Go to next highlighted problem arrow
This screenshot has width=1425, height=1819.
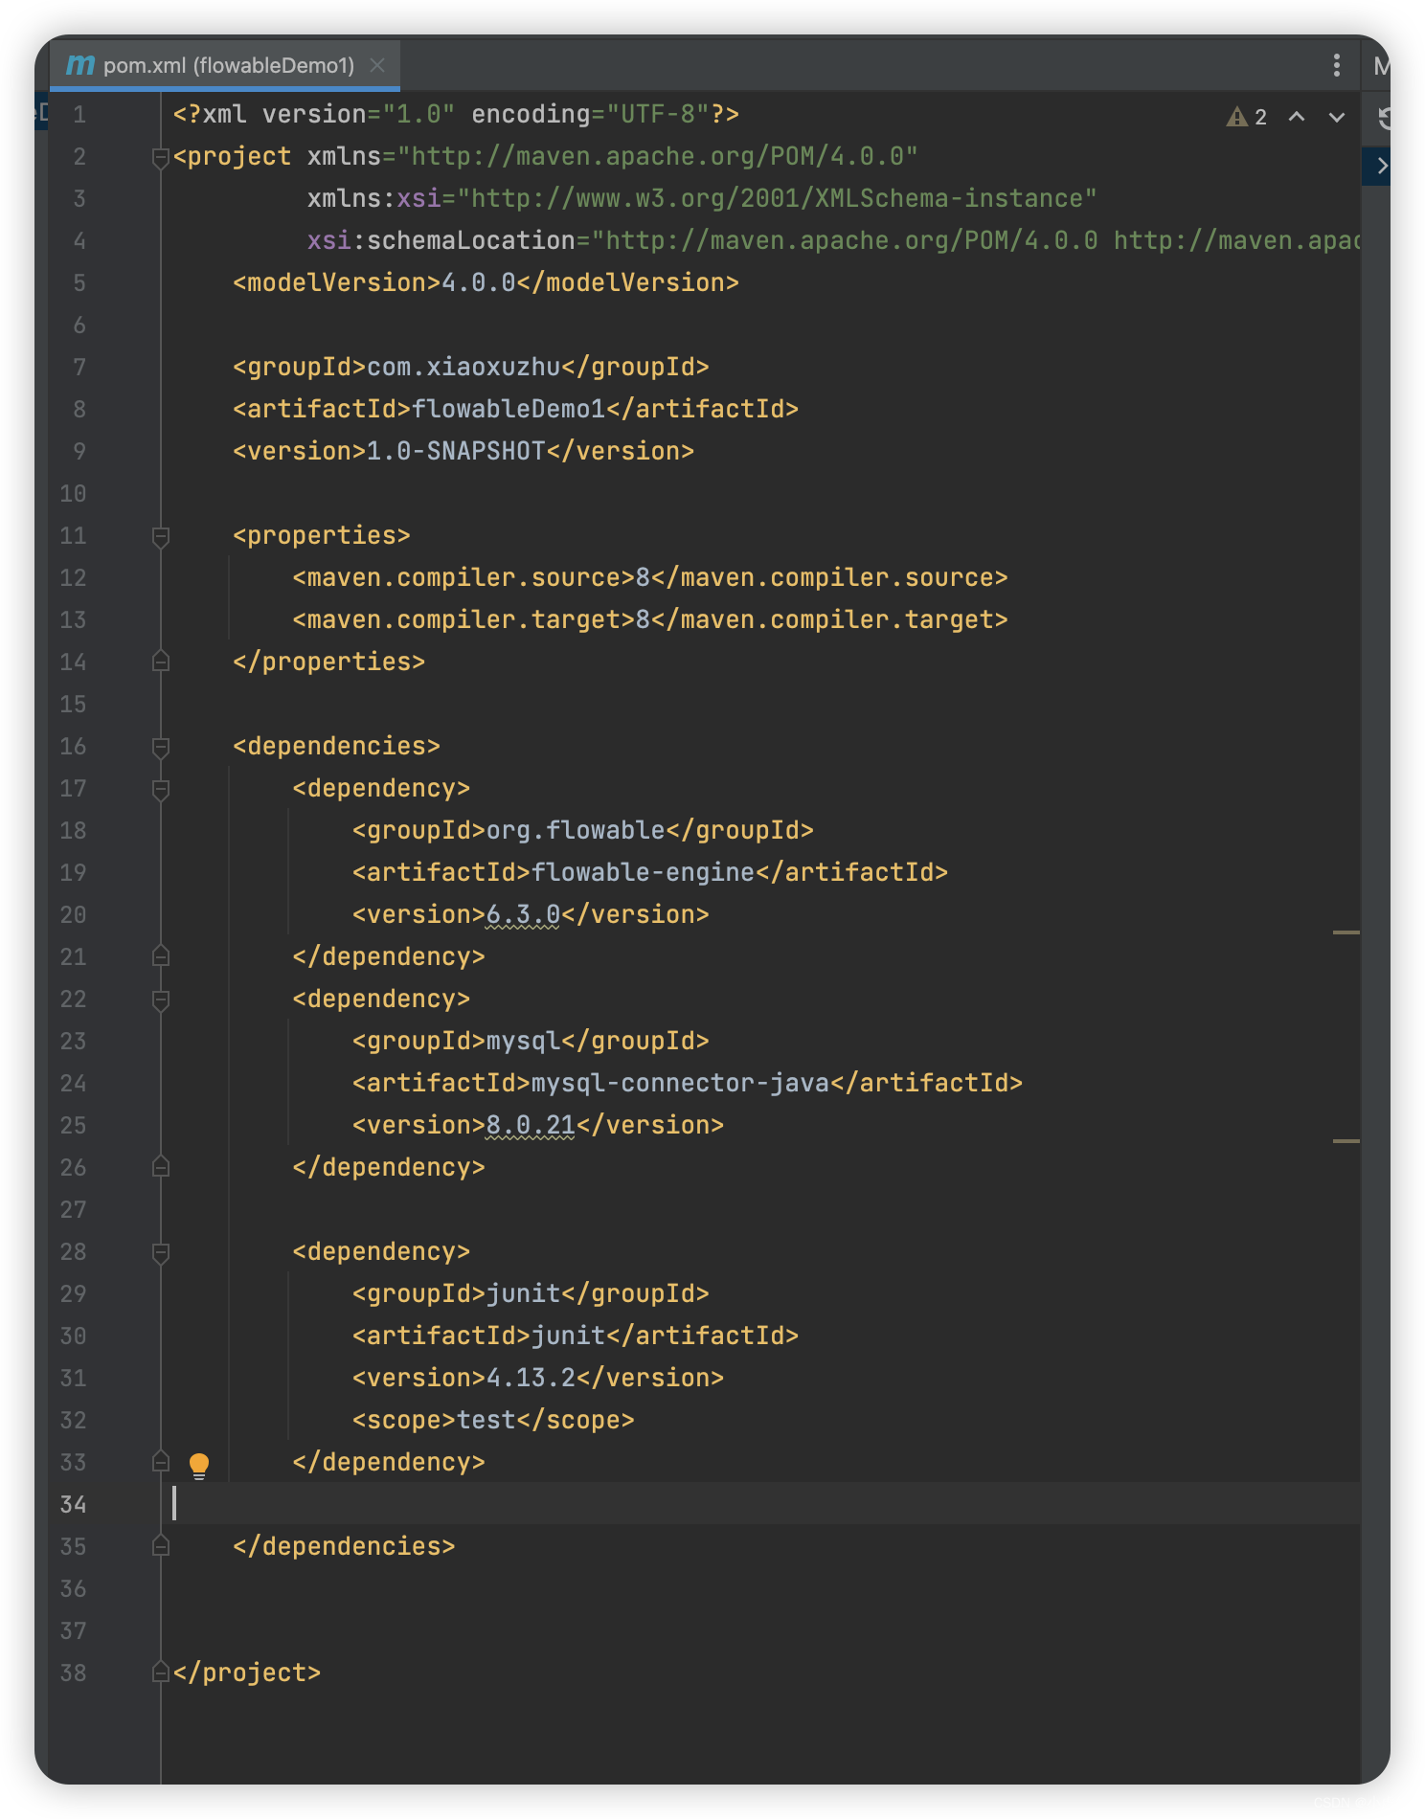tap(1337, 117)
